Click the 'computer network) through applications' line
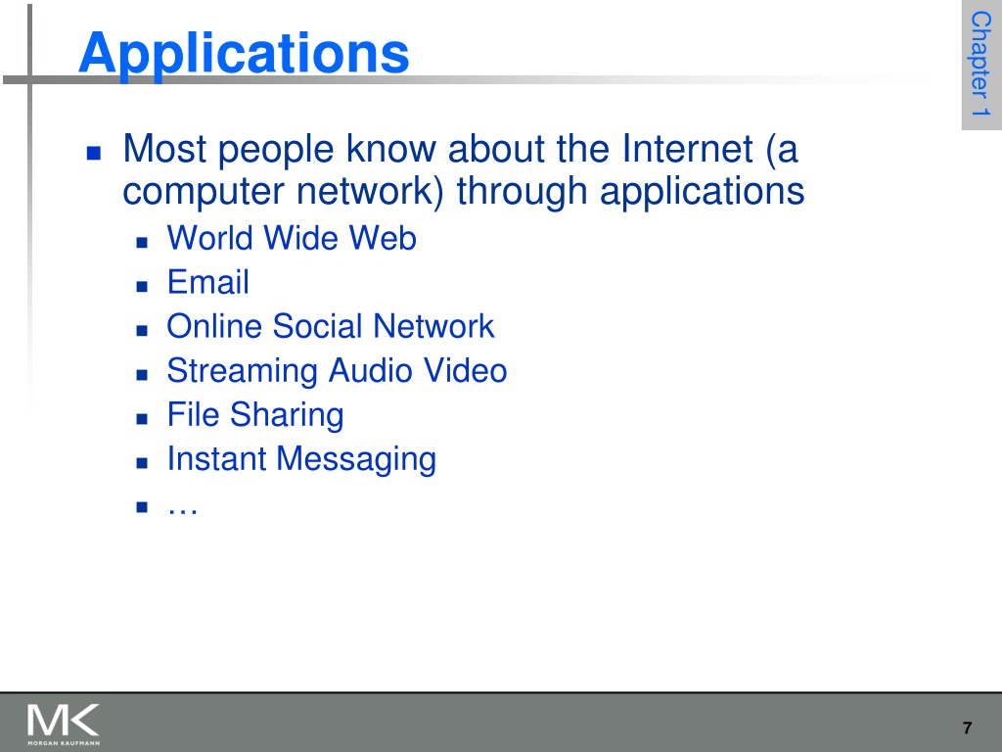 (x=463, y=191)
